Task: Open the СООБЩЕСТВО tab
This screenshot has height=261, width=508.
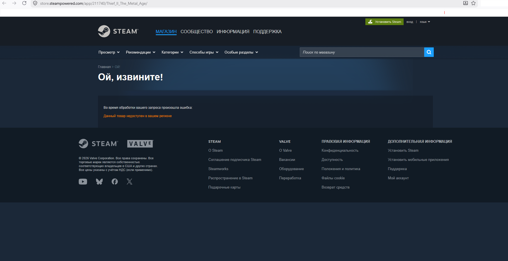Action: [197, 32]
